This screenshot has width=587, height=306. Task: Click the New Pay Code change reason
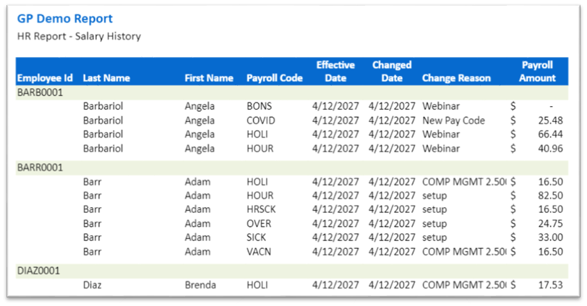tap(453, 121)
